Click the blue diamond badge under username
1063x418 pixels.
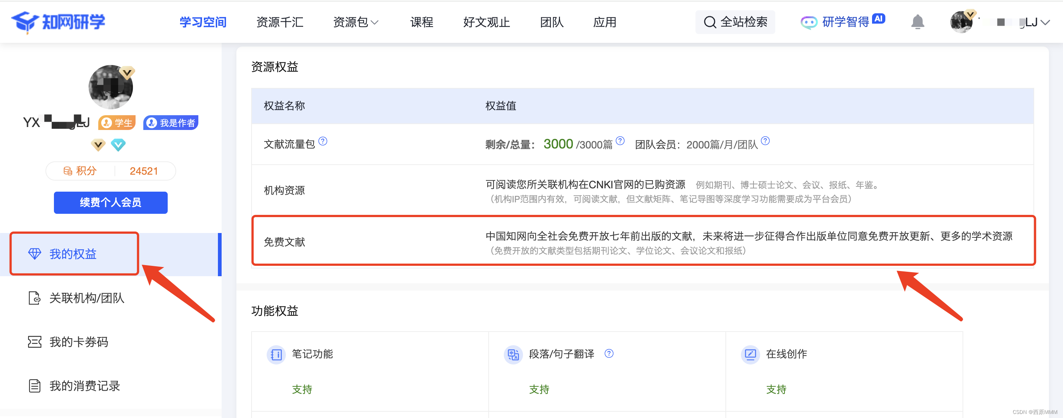point(119,145)
